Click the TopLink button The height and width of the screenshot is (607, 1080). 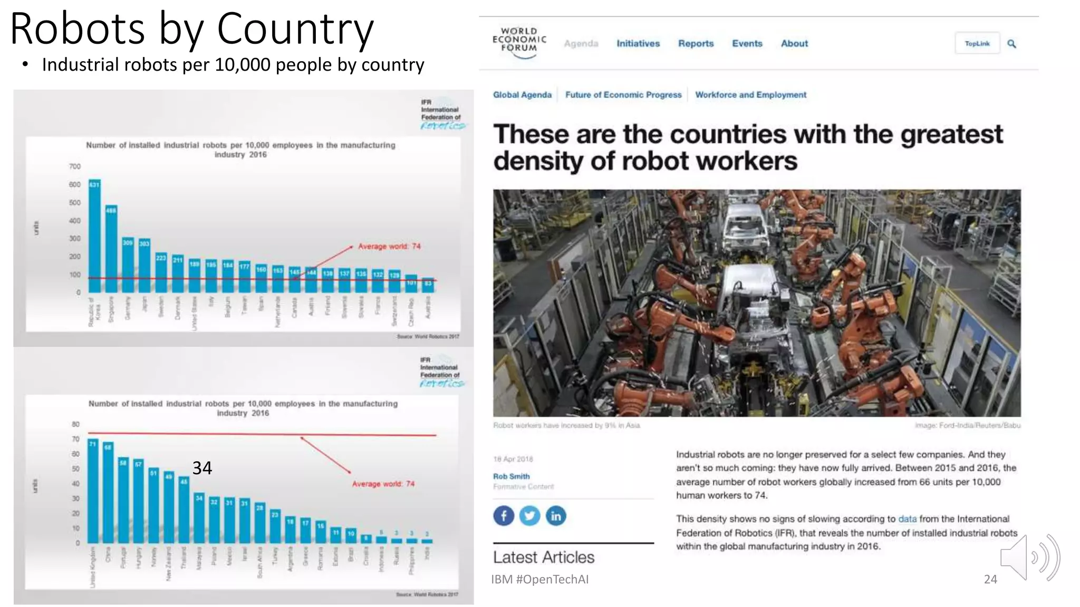[x=977, y=43]
